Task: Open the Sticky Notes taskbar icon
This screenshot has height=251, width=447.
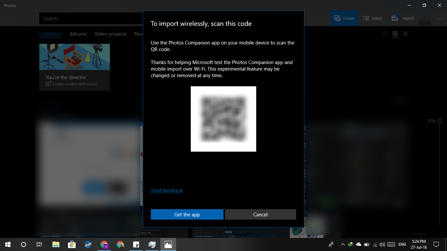Action: 136,244
